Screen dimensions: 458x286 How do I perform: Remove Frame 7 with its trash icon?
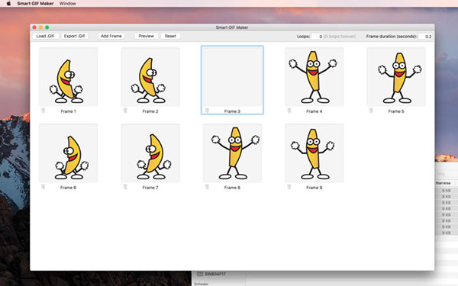(125, 187)
